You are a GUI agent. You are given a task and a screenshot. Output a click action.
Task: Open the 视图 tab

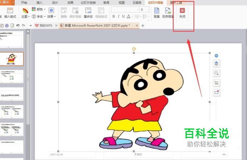(x=122, y=2)
